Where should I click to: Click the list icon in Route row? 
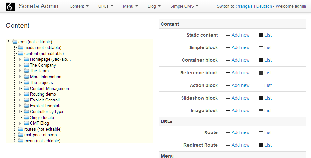(x=261, y=132)
